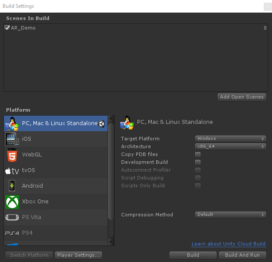Select the Xbox One list entry label
Screen dimensions: 272x262
[35, 202]
